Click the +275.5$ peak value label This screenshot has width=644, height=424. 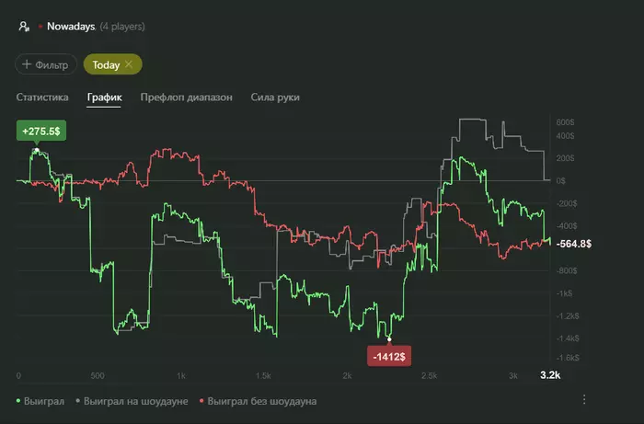(x=39, y=132)
